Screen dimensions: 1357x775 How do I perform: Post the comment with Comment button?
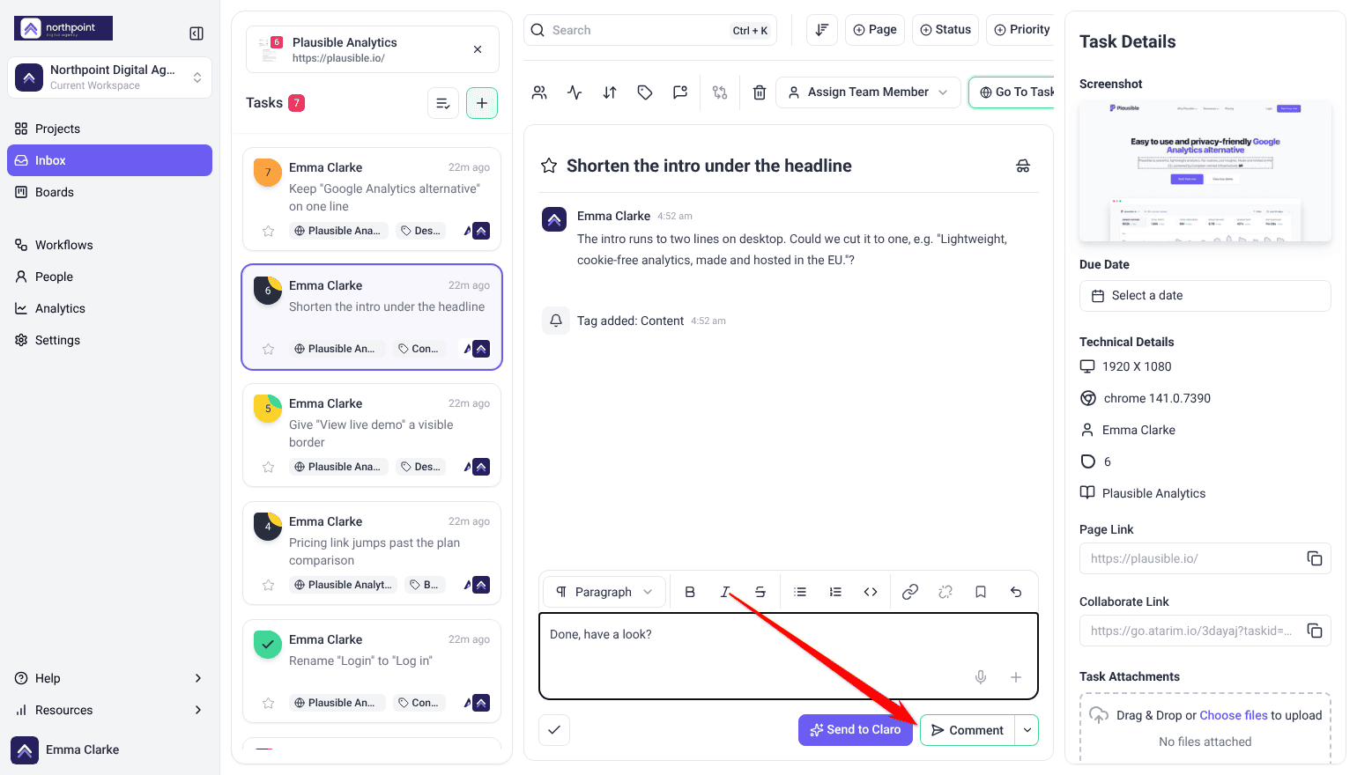(x=968, y=730)
